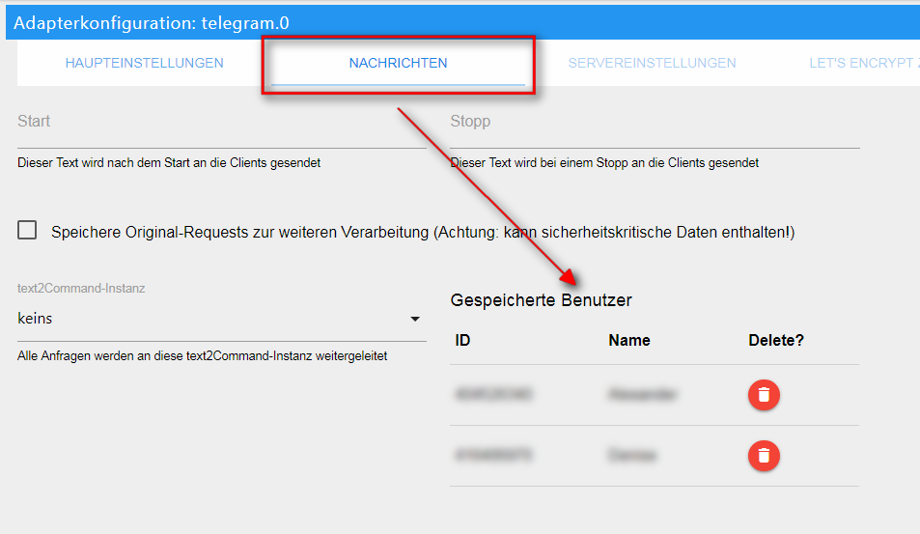Select the Nachrichten tab

pyautogui.click(x=399, y=63)
